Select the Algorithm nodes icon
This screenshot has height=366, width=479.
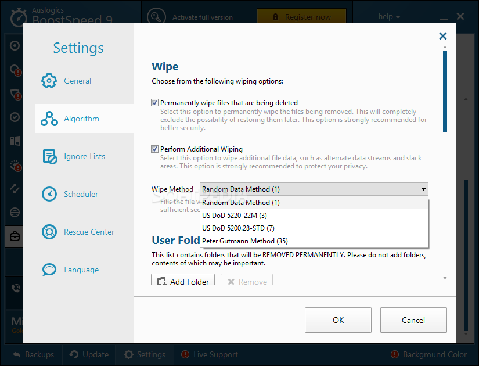[x=49, y=119]
